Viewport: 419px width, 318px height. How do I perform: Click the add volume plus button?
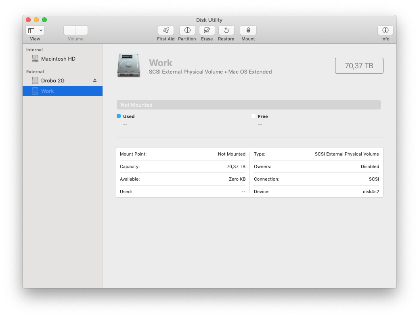point(70,30)
